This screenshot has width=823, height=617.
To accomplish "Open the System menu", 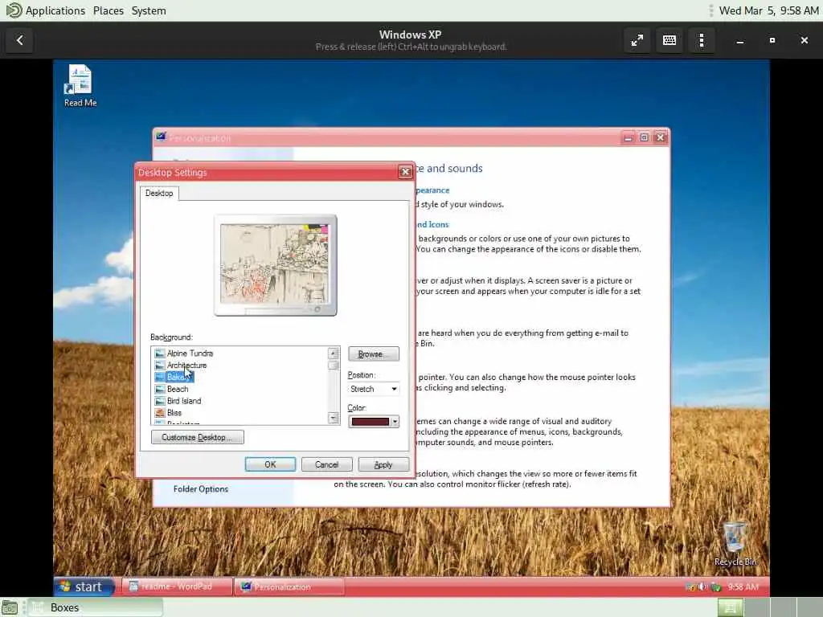I will [149, 10].
